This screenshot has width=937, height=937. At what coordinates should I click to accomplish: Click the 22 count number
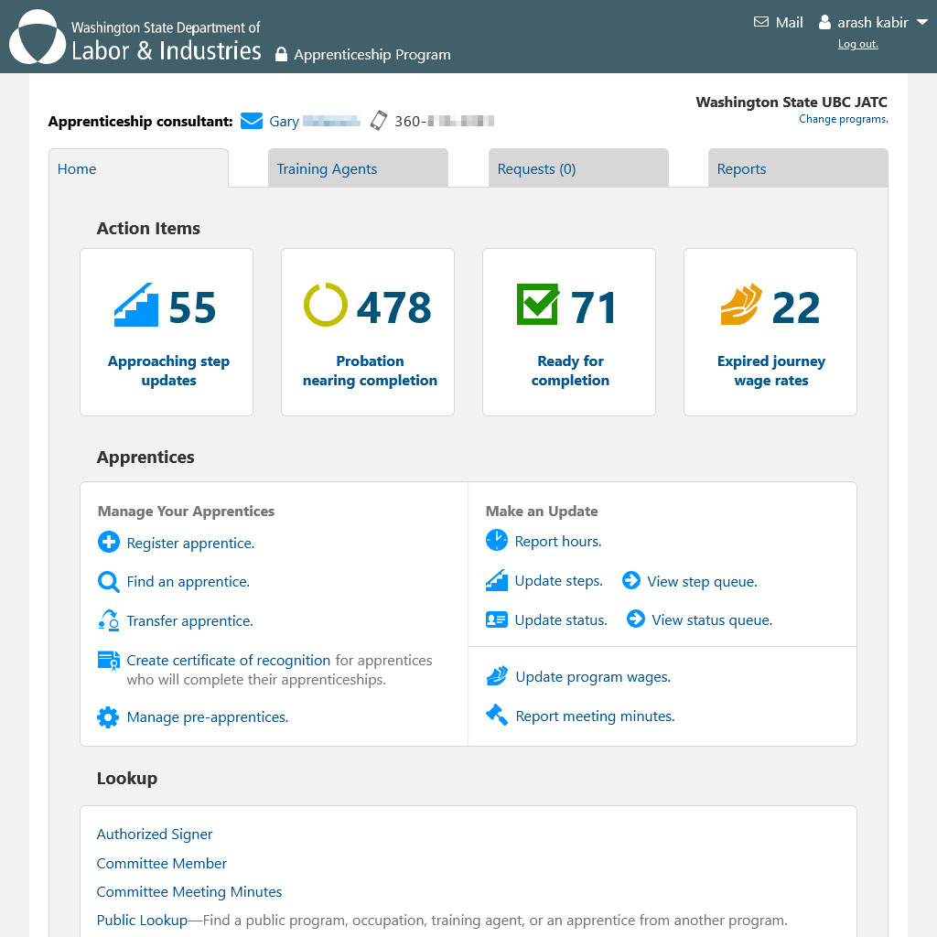click(x=796, y=307)
